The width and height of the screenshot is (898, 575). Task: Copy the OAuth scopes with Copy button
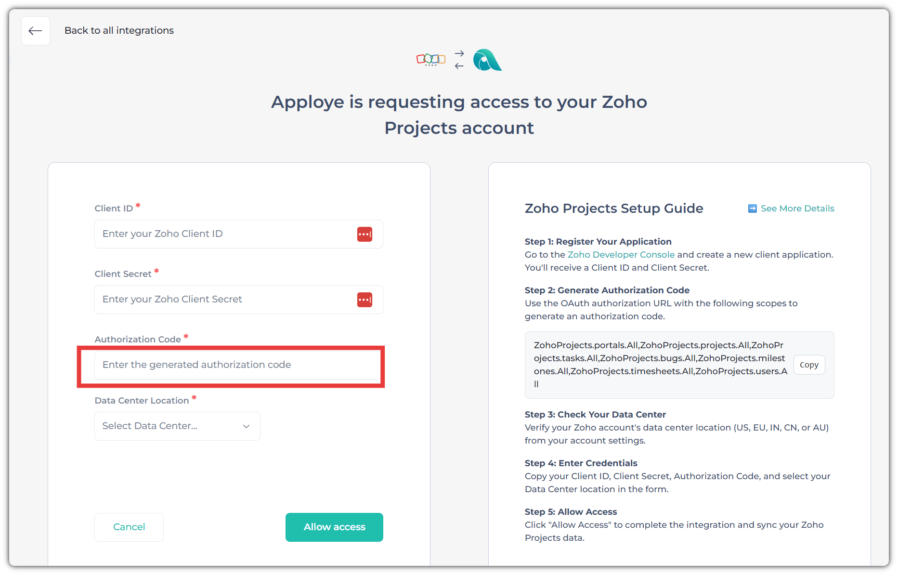809,365
